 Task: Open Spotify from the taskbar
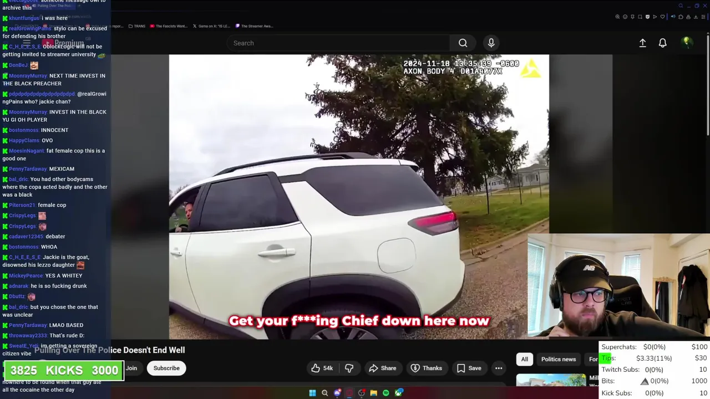386,393
